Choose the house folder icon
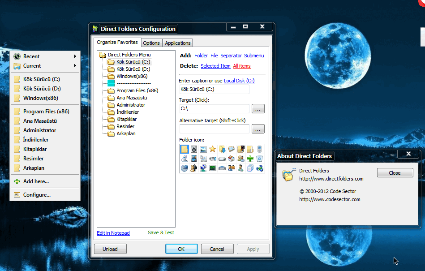Viewport: 425px width, 271px height. click(231, 159)
